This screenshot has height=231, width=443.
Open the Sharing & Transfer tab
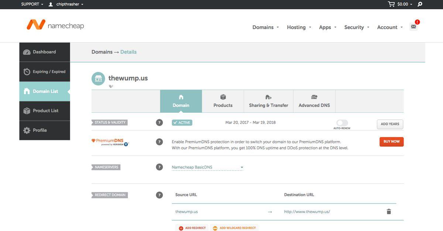(x=268, y=101)
